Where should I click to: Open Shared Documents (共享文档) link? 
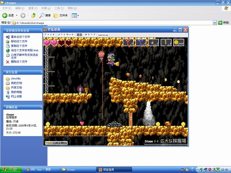[x=16, y=88]
